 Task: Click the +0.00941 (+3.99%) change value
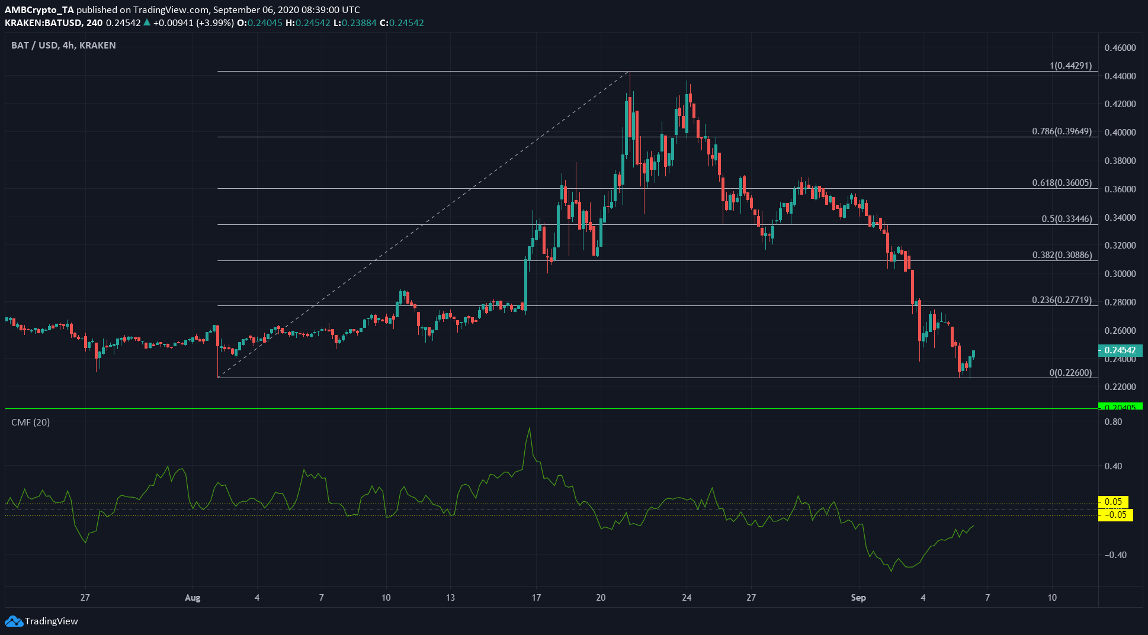click(x=194, y=23)
